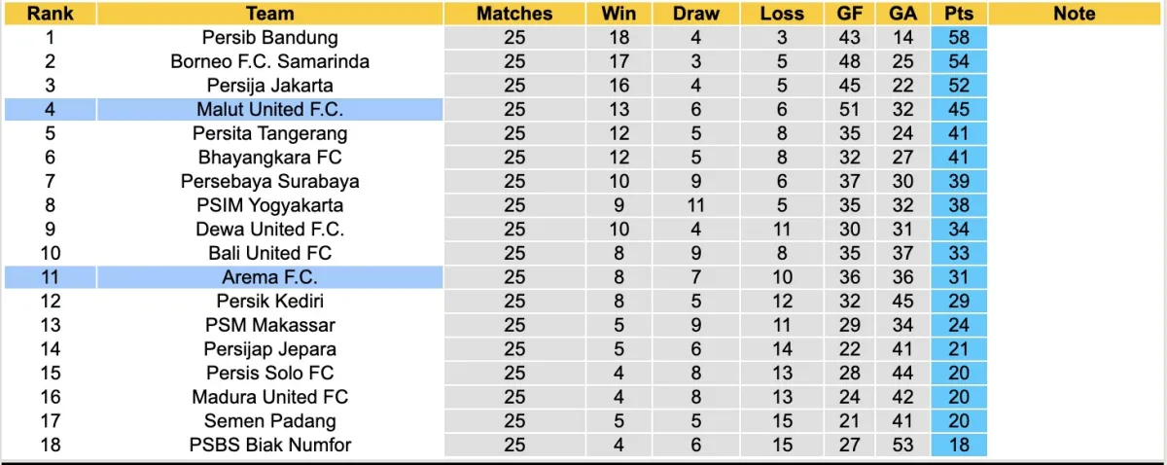Click Persib Bandung's 58 points cell

pos(958,38)
